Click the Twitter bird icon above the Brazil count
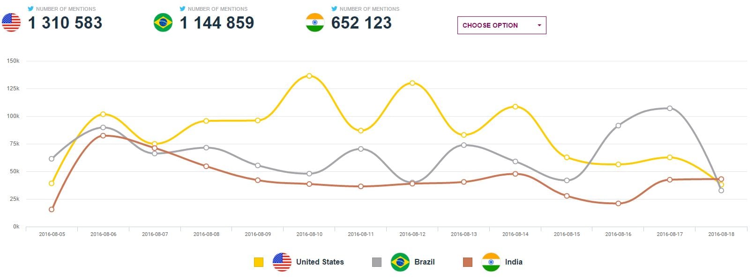 182,8
